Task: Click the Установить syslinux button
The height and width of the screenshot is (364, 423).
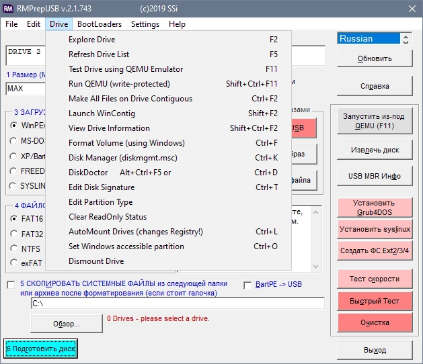Action: coord(375,229)
